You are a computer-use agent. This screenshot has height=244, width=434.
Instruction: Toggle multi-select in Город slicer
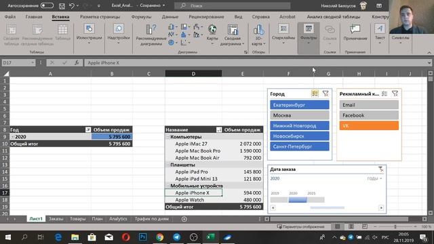tap(315, 94)
